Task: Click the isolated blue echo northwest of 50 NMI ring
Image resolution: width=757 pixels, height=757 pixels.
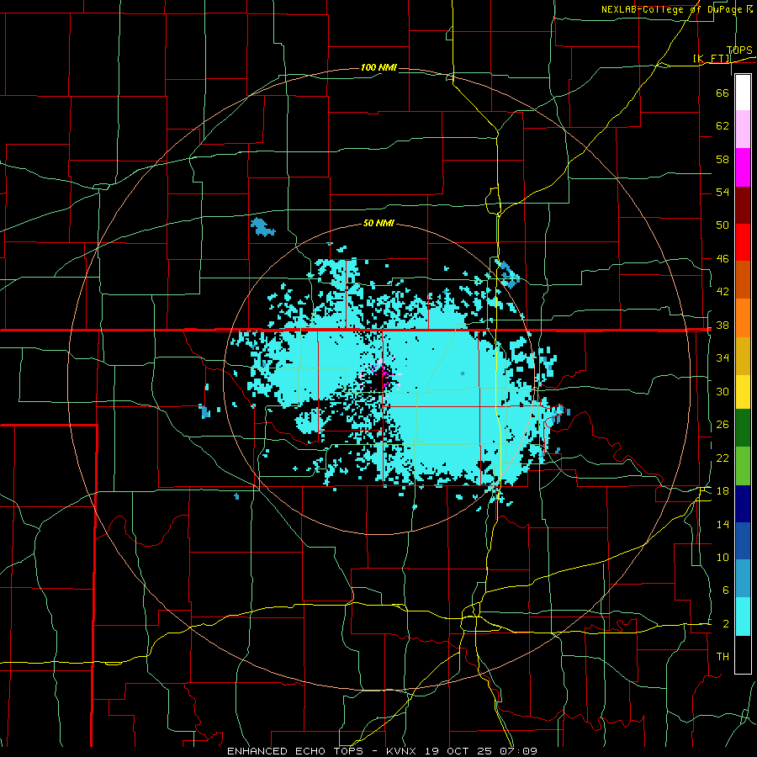Action: click(x=262, y=227)
